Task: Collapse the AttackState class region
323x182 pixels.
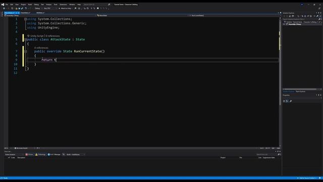Action: pyautogui.click(x=25, y=39)
